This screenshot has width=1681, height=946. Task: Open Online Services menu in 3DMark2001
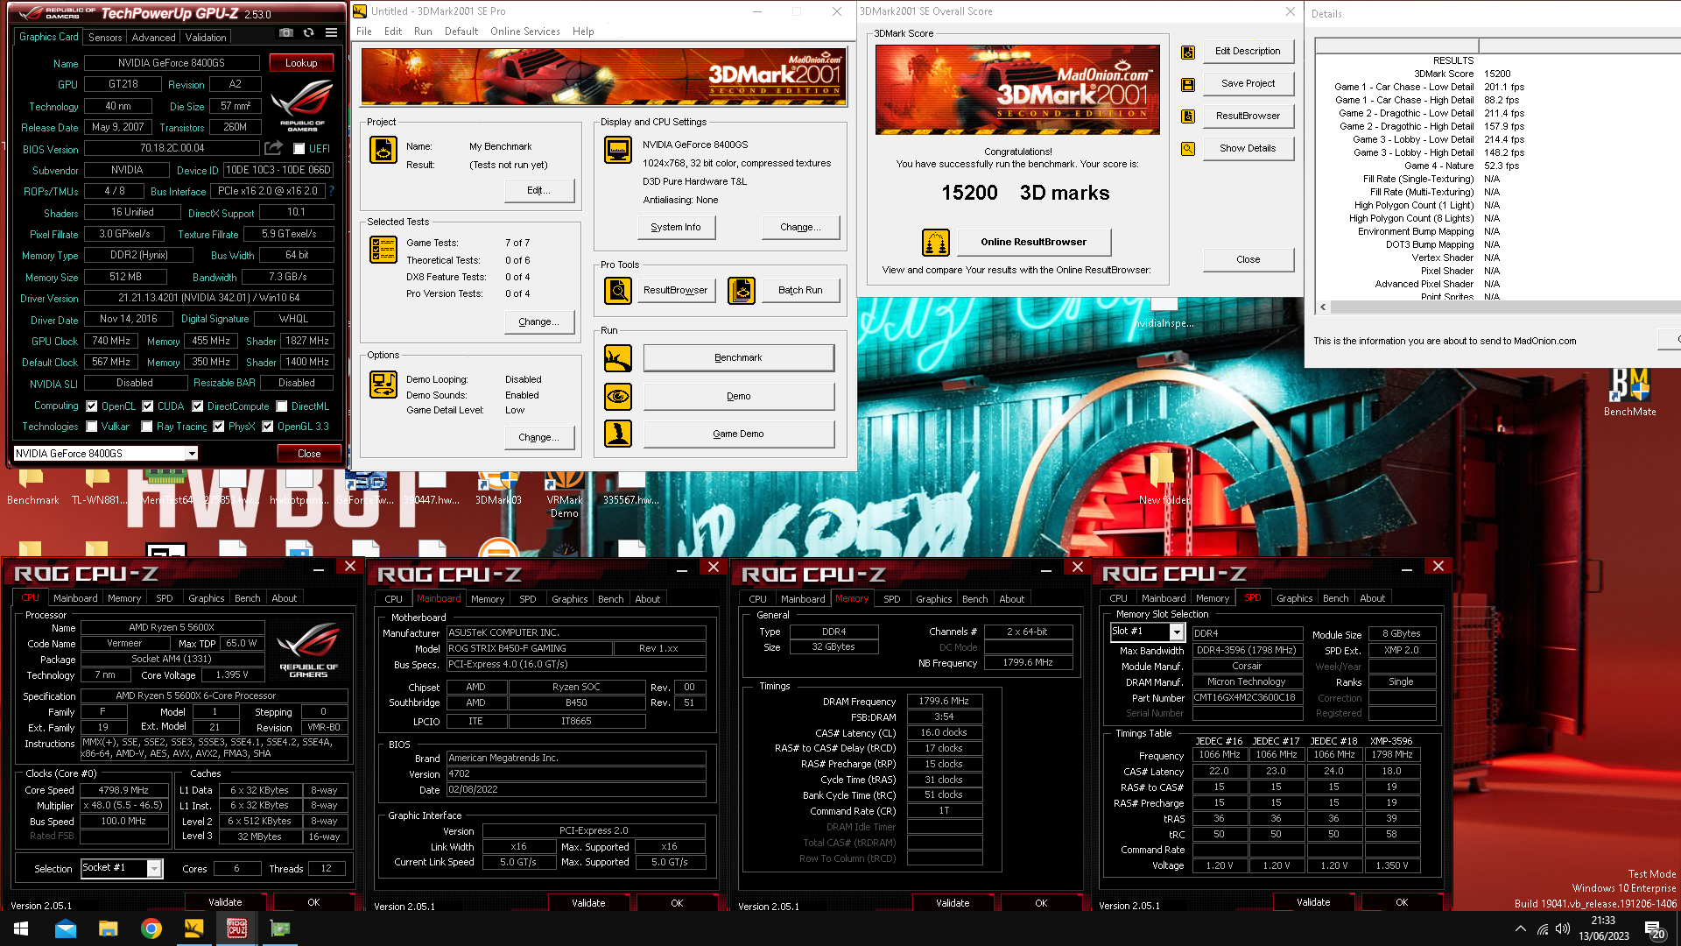point(524,32)
